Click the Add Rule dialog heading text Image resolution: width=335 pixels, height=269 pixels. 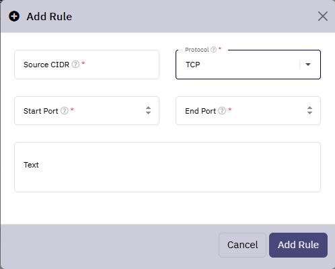[49, 17]
